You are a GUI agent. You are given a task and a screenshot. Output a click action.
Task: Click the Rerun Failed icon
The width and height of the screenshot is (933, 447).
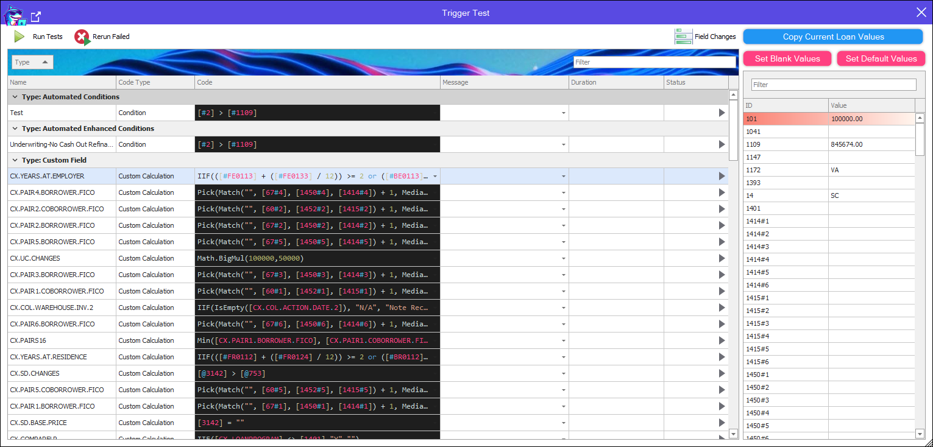point(82,37)
